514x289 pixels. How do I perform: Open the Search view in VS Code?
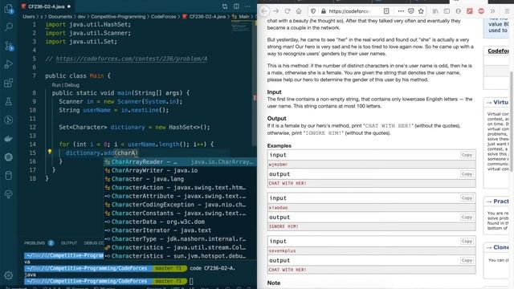(x=9, y=26)
